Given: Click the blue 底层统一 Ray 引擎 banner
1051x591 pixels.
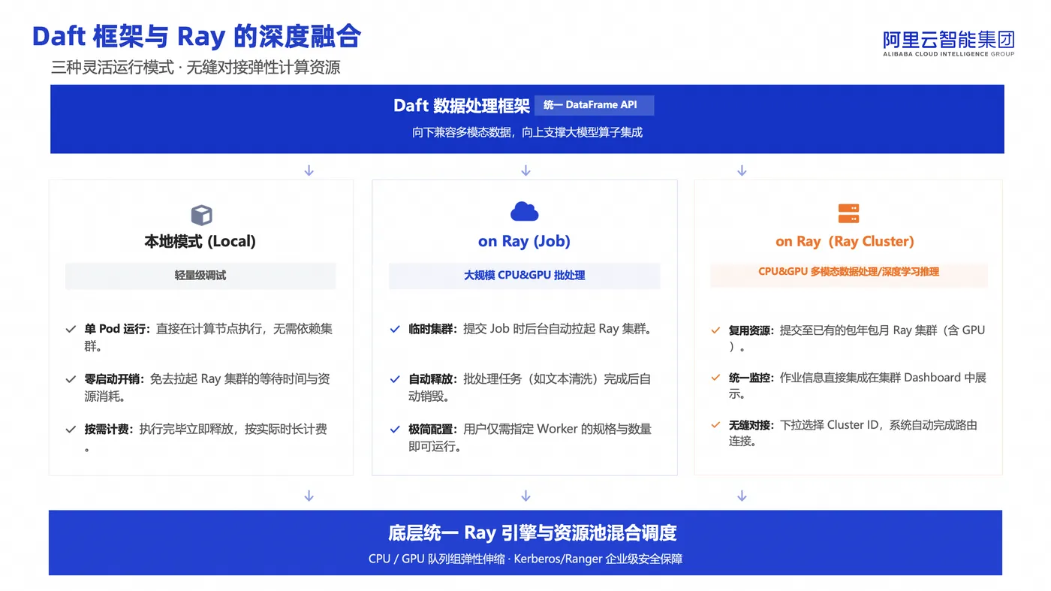Looking at the screenshot, I should [x=525, y=543].
